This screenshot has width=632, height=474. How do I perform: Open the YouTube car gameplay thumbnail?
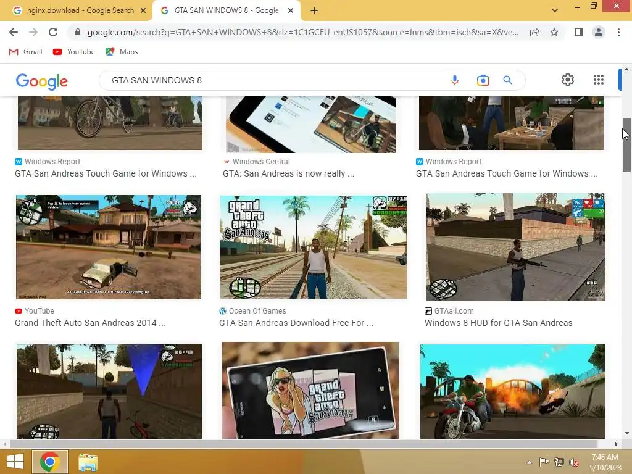pyautogui.click(x=109, y=247)
